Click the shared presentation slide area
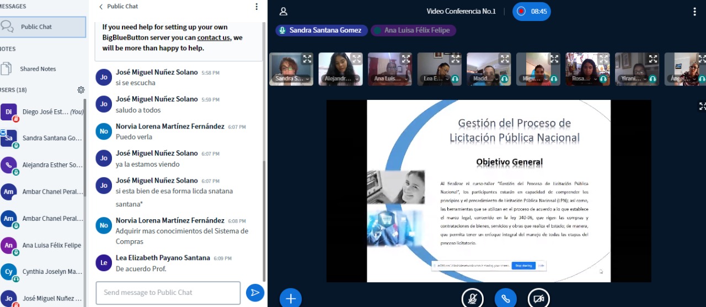This screenshot has height=307, width=706. tap(489, 191)
